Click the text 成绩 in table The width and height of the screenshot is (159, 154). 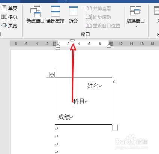[x=64, y=117]
